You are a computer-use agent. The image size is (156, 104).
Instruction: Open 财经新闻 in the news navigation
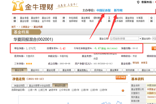point(73,18)
